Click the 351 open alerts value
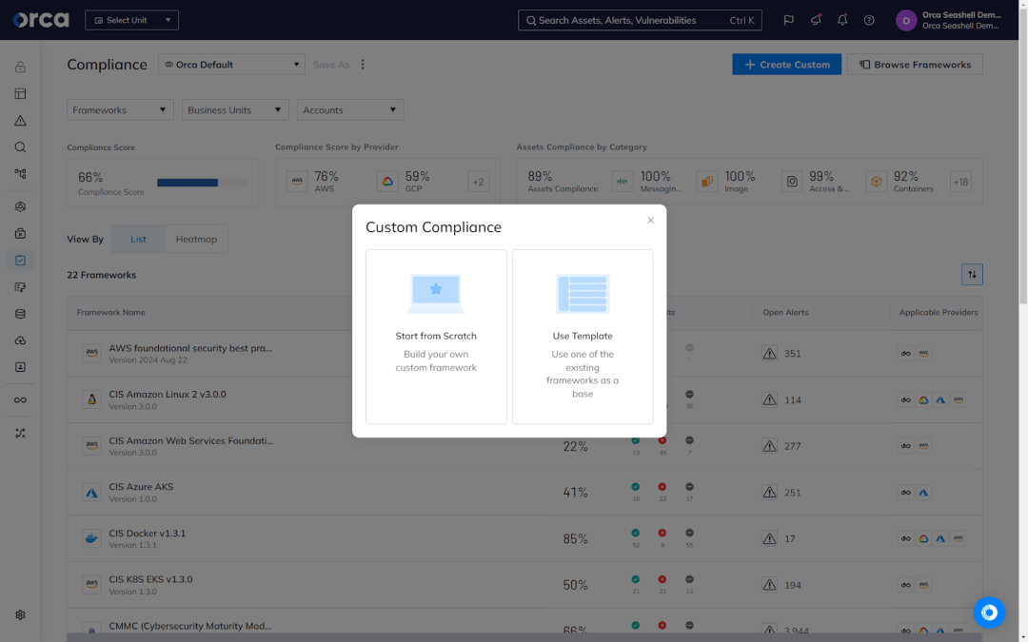Screen dimensions: 1028x642 [793, 354]
